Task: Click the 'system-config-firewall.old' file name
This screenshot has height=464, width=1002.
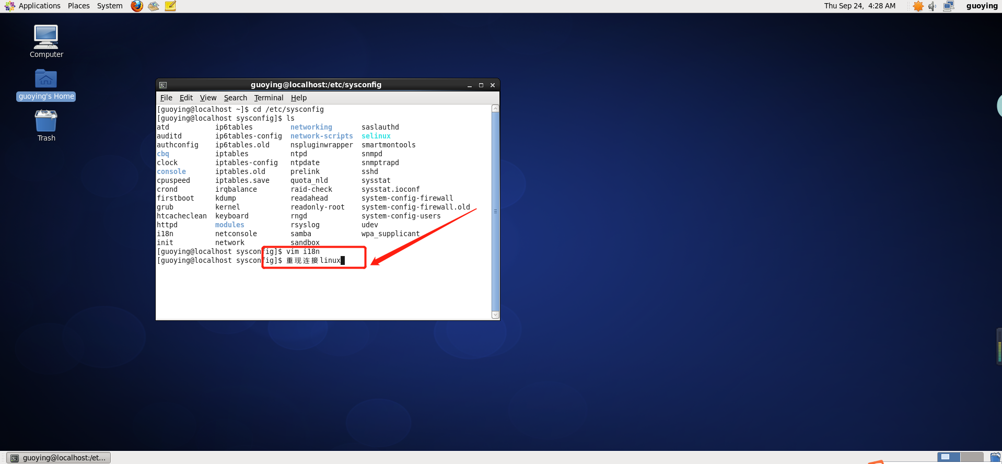Action: [x=416, y=207]
